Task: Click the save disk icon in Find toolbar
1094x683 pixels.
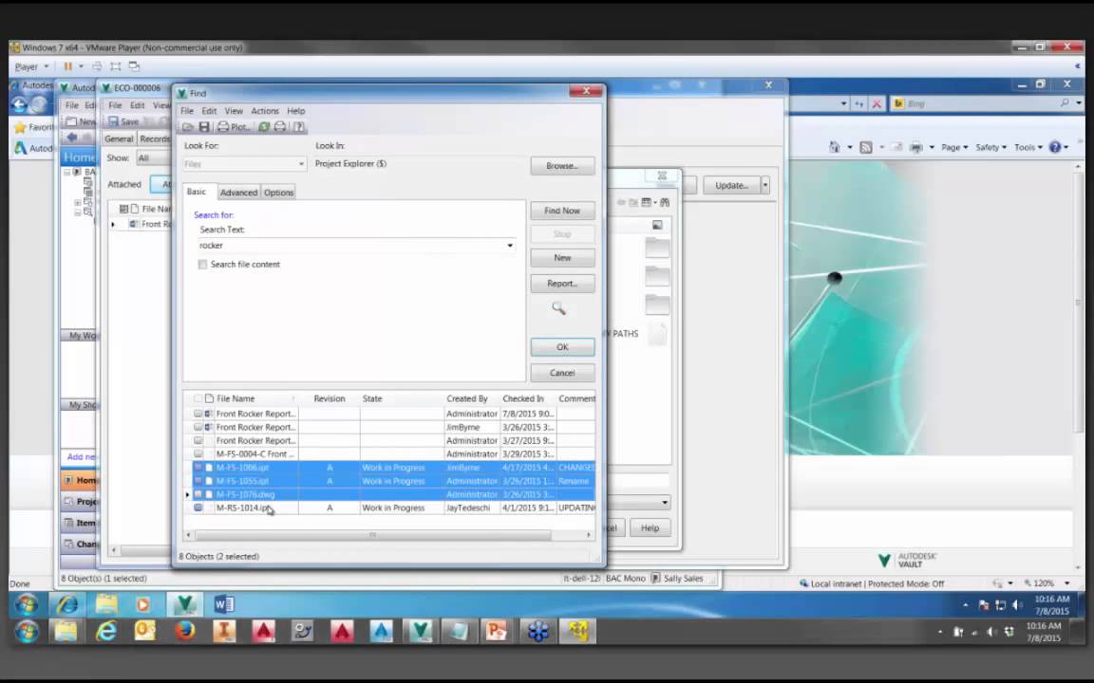Action: [204, 127]
